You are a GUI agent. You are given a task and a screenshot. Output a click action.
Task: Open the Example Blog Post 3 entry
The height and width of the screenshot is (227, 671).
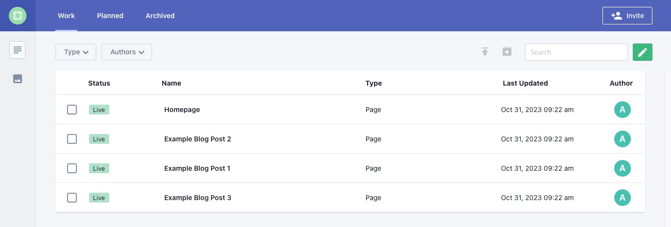point(198,198)
